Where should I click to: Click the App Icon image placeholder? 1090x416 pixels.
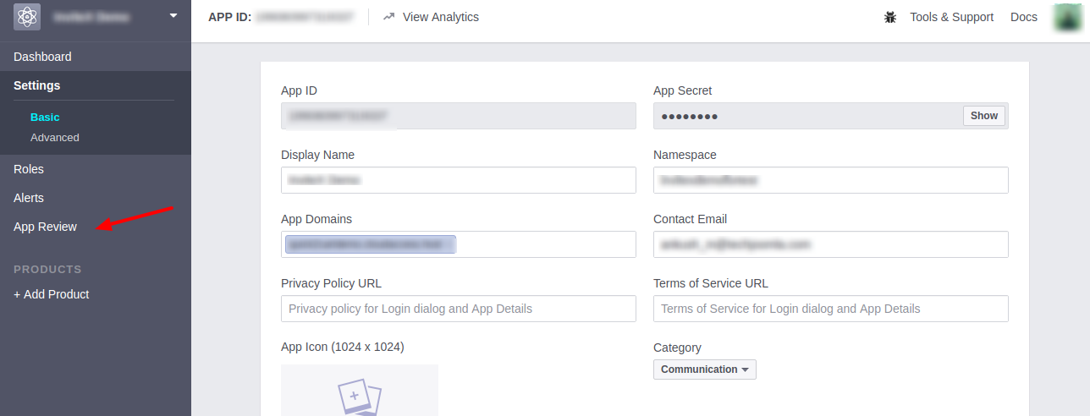360,391
